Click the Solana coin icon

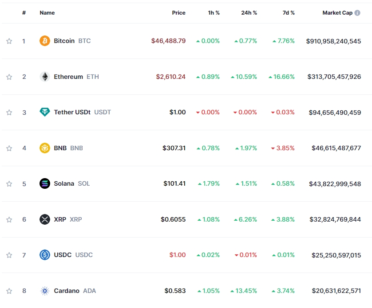pos(45,183)
